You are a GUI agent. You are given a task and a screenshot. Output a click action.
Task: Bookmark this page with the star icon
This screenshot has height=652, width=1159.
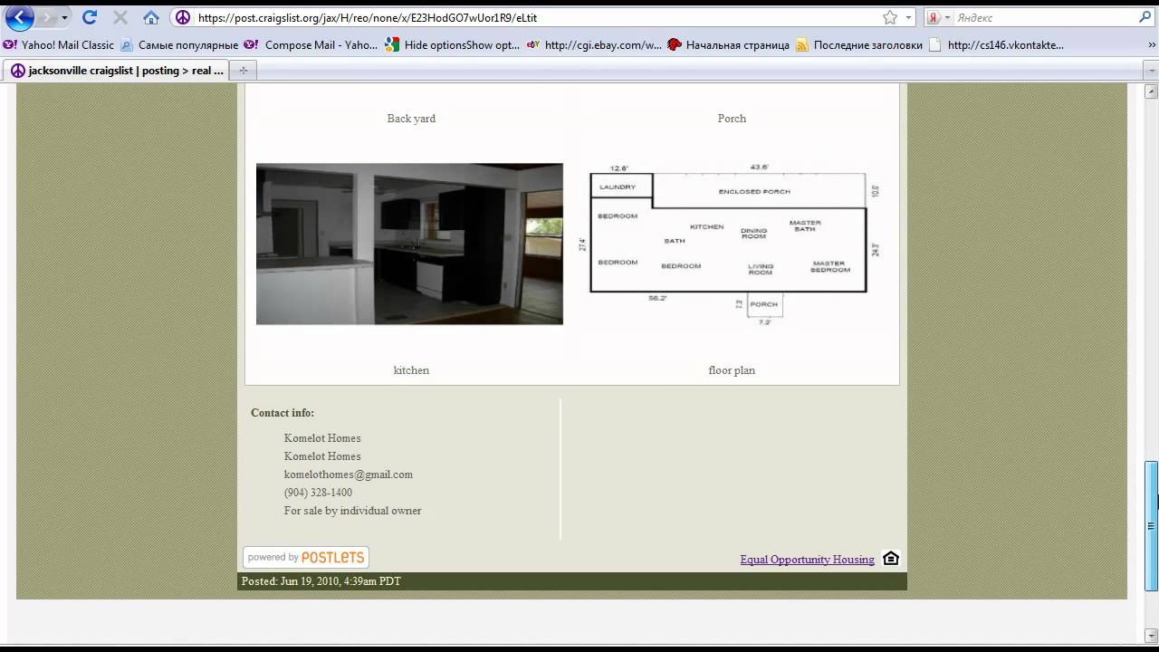coord(890,17)
